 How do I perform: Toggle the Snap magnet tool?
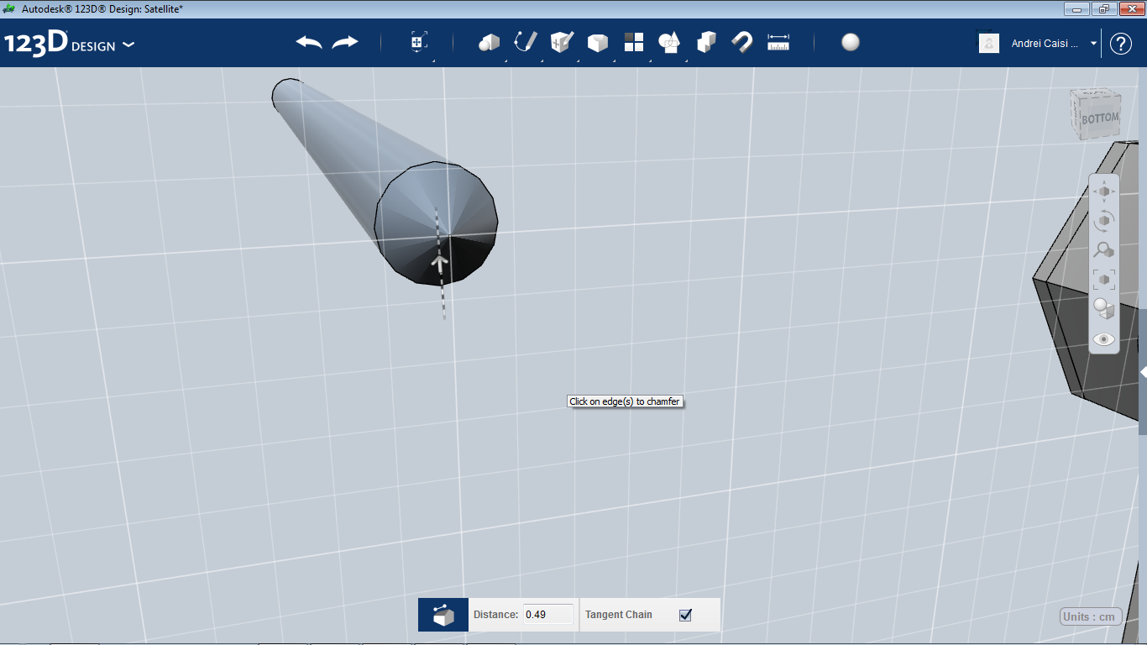coord(742,43)
